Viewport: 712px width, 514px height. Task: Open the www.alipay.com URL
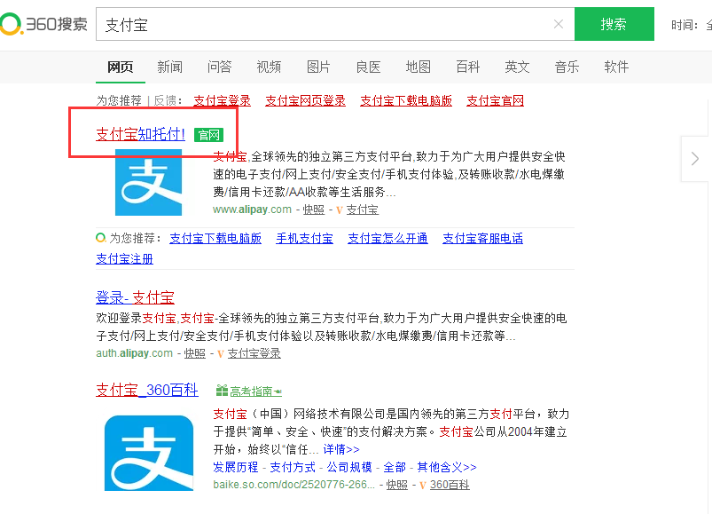click(x=252, y=210)
